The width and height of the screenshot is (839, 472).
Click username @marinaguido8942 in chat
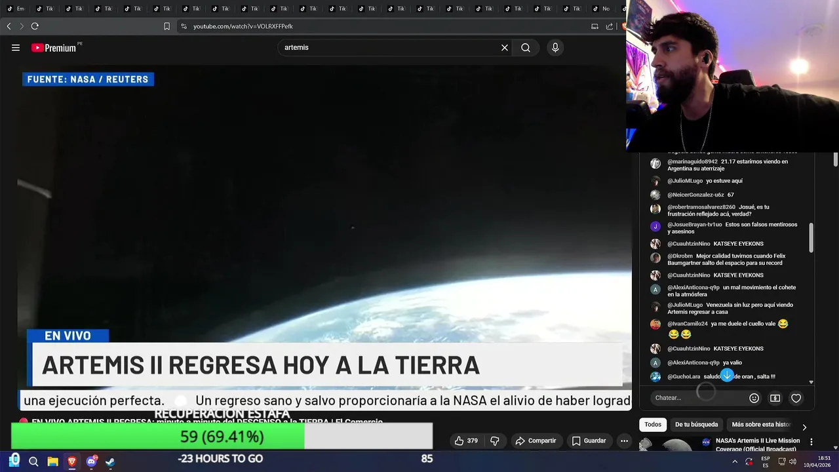point(693,161)
